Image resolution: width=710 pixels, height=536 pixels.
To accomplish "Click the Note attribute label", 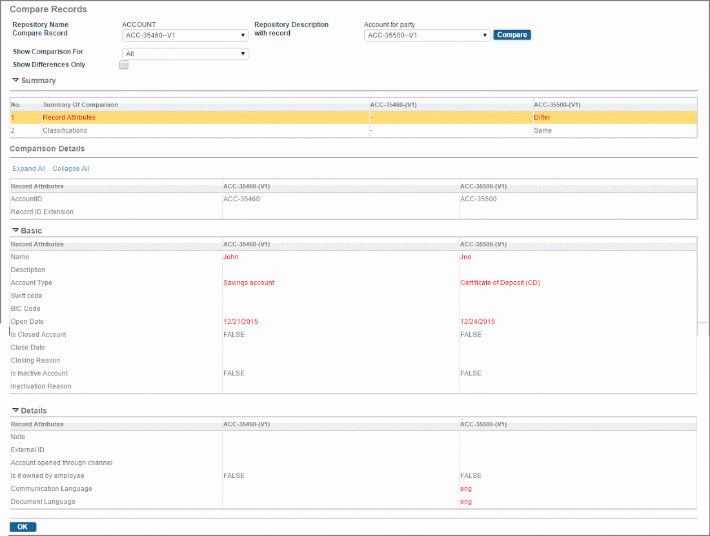I will coord(18,437).
